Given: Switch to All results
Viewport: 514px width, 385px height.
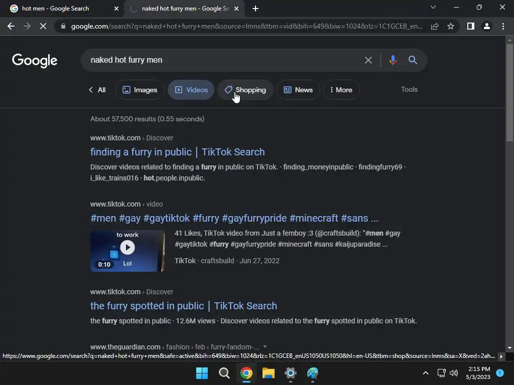Looking at the screenshot, I should [97, 90].
